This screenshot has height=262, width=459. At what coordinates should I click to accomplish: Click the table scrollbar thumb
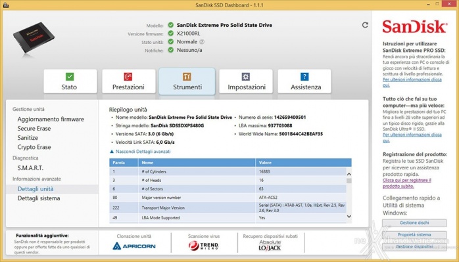[349, 181]
